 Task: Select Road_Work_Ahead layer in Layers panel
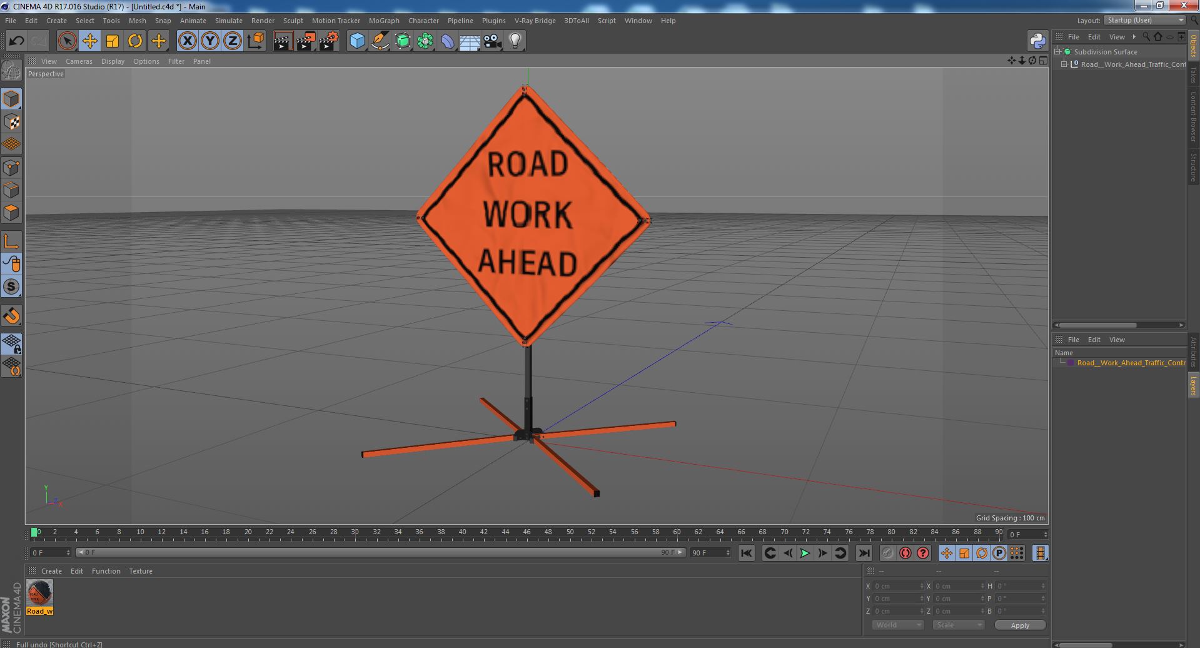click(x=1131, y=363)
